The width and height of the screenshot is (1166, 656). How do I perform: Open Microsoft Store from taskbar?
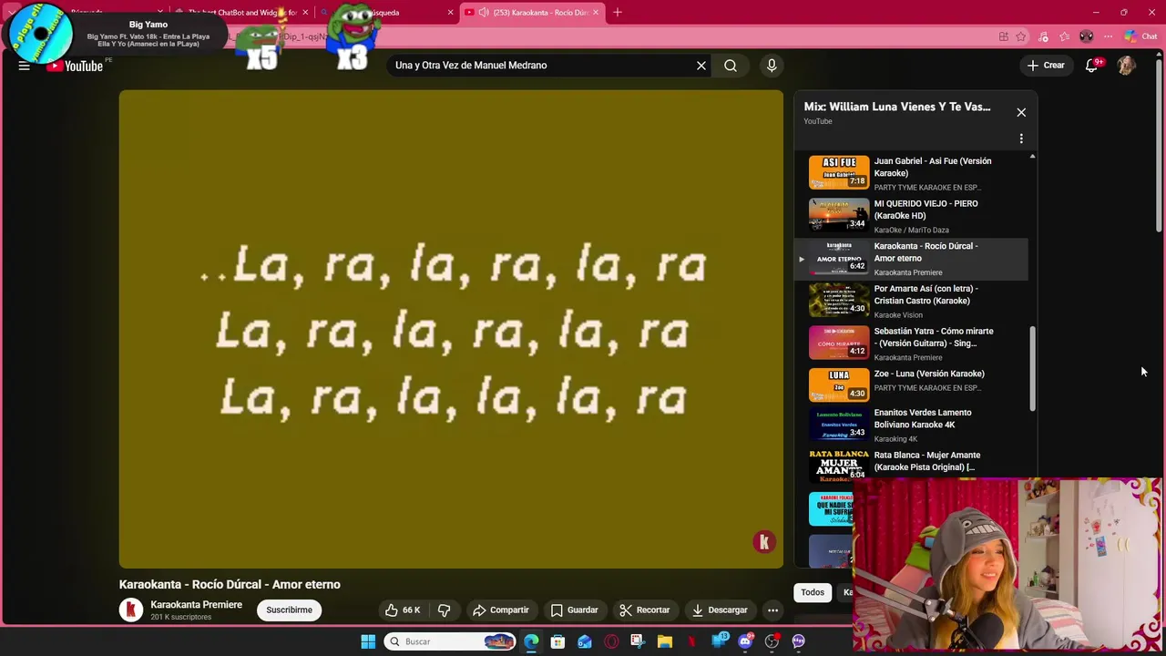[x=557, y=641]
